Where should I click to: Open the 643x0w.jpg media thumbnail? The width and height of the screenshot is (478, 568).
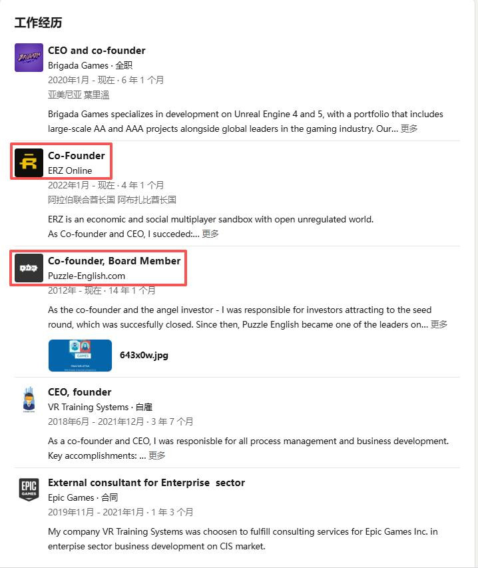tap(80, 356)
